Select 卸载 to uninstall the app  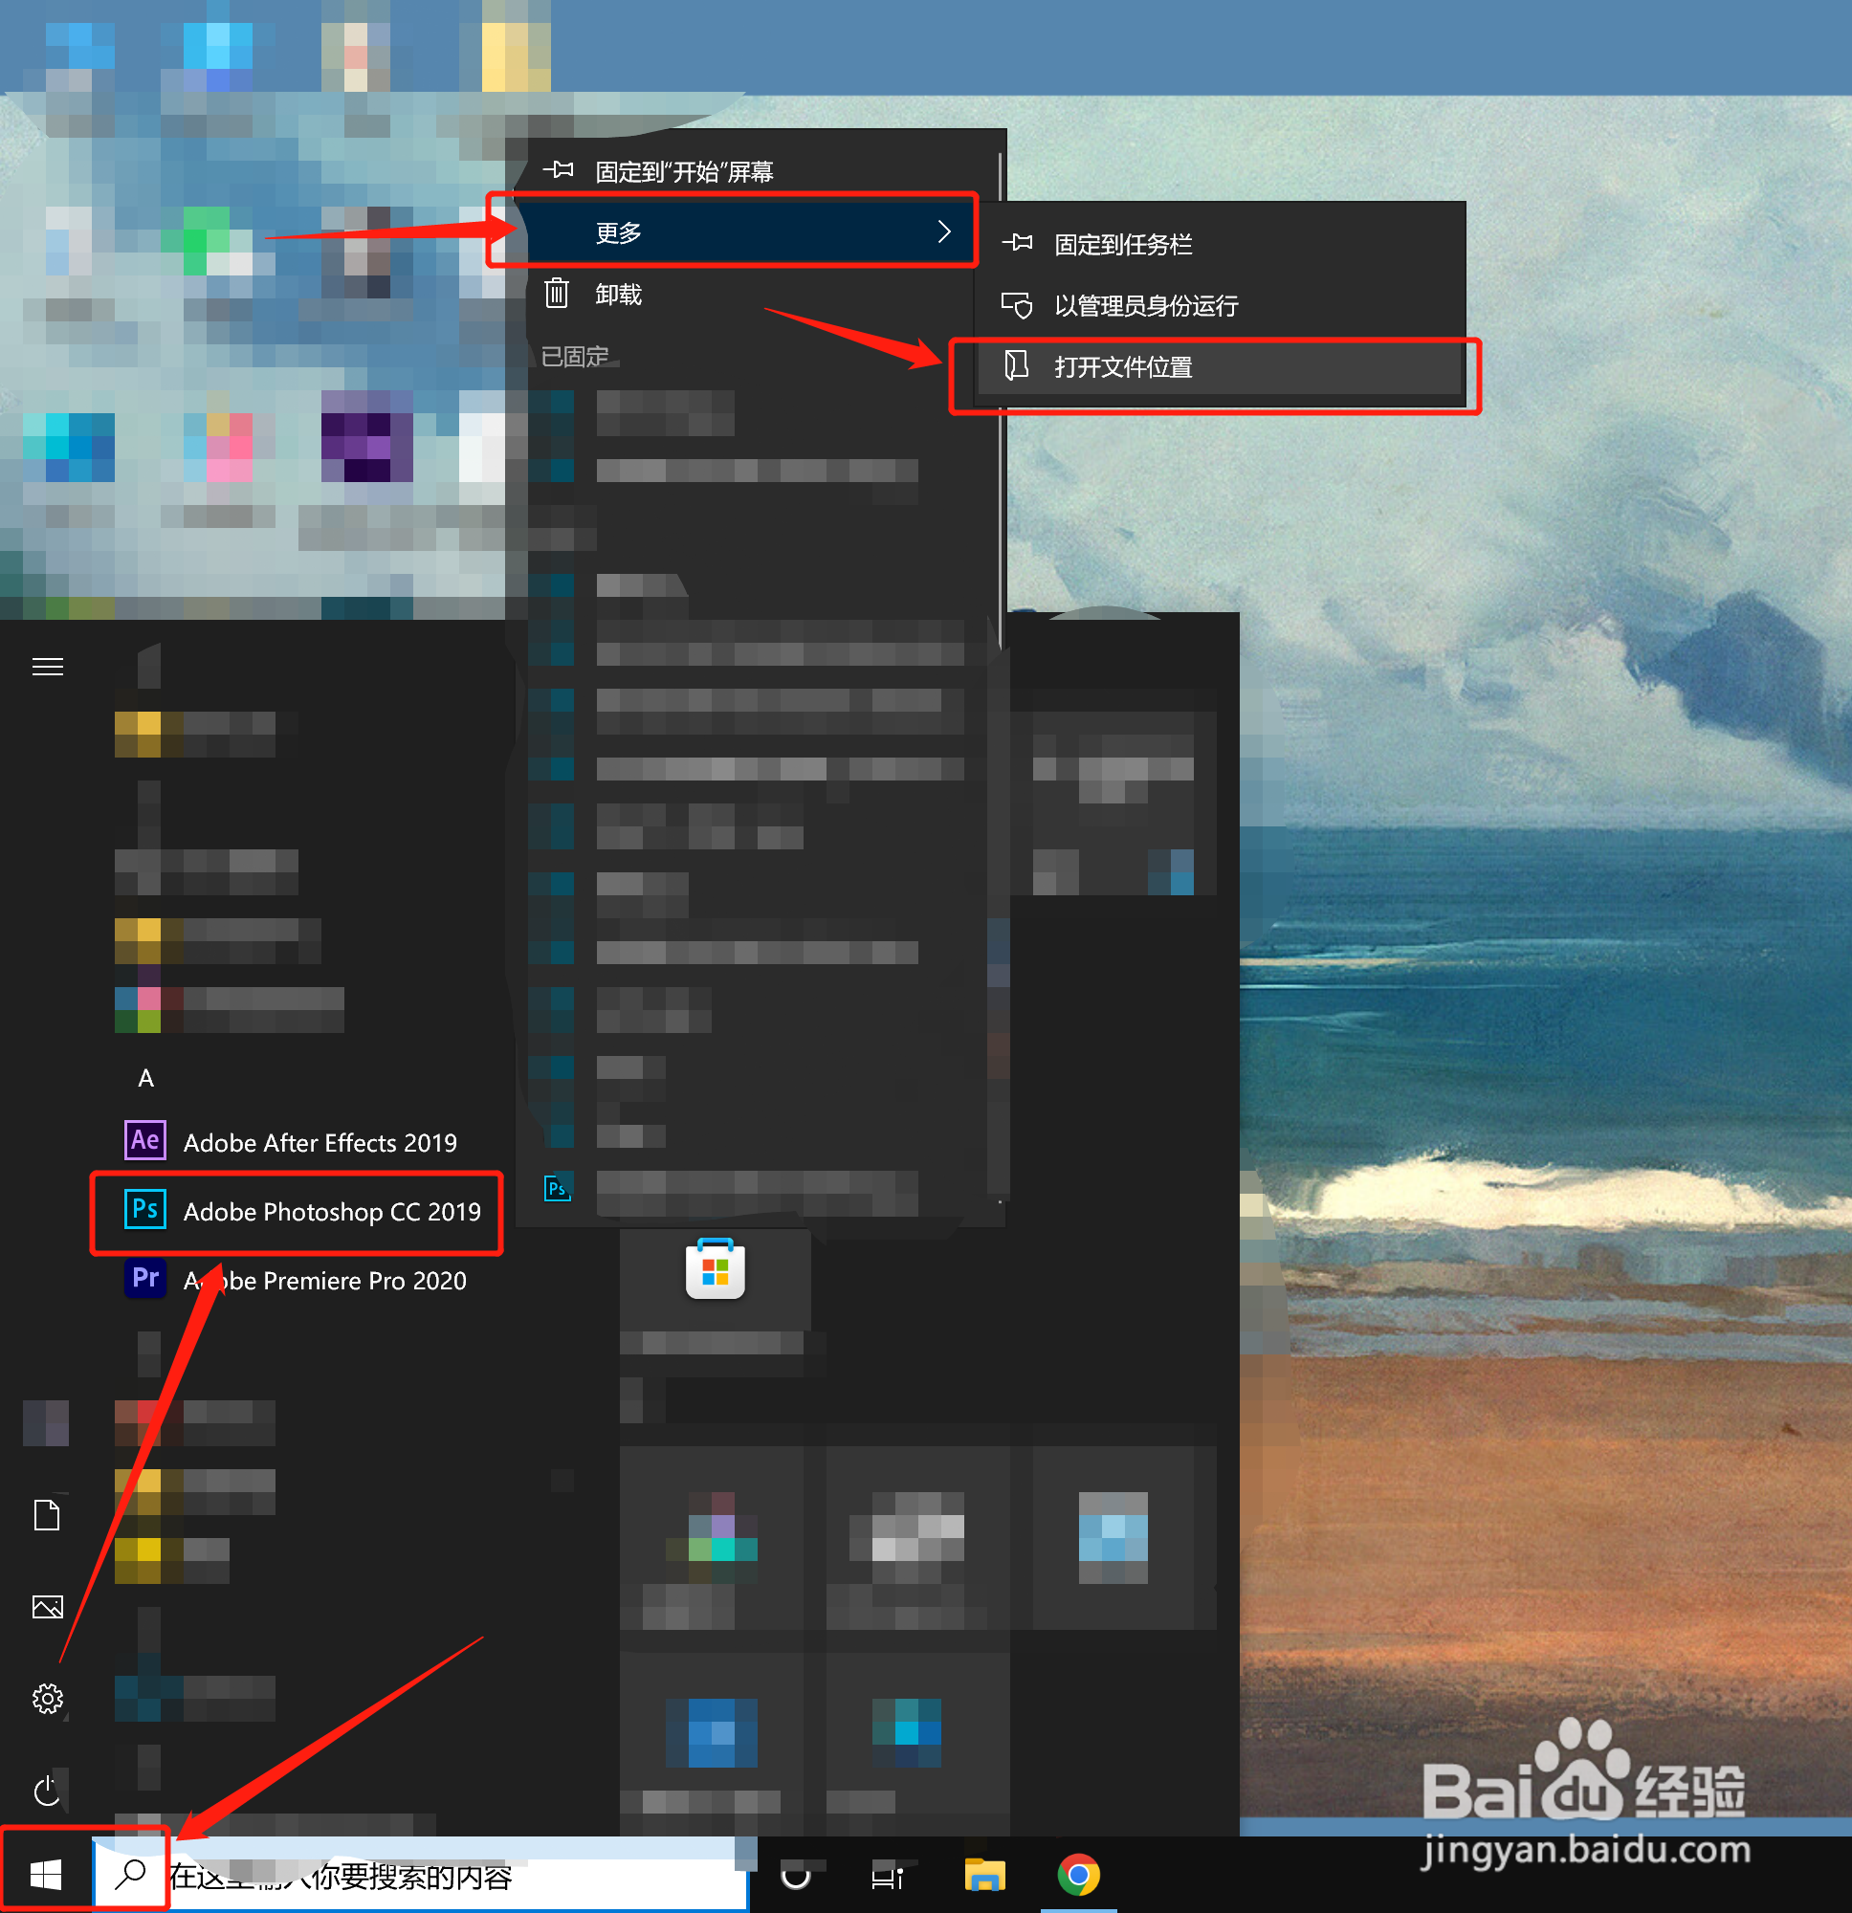coord(761,294)
